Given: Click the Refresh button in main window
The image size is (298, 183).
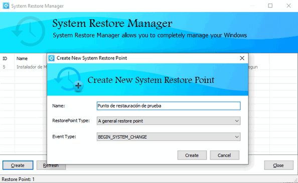Looking at the screenshot, I should pyautogui.click(x=51, y=165).
